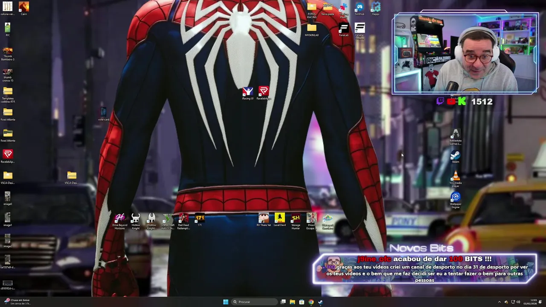Open Templates cadeiras RTR folder
546x307 pixels.
coord(8,95)
